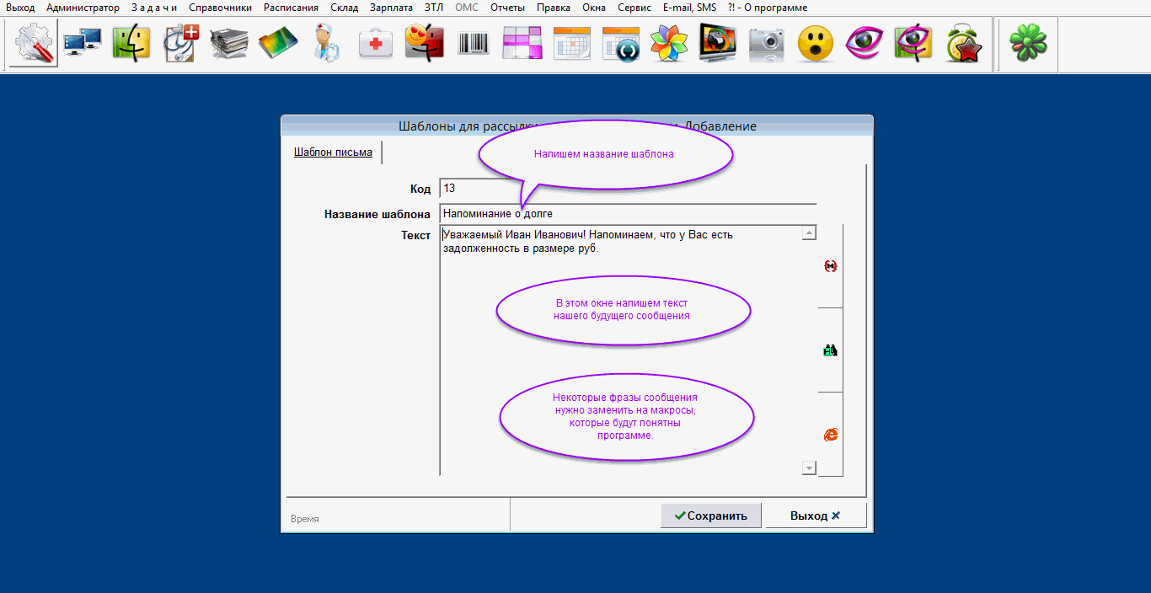Open the doctor figure icon

327,43
